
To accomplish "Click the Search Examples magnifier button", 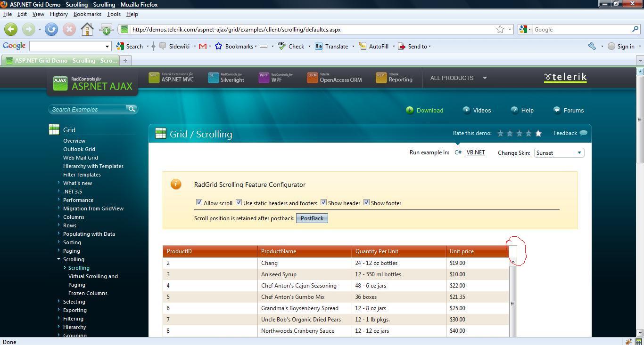I will point(132,109).
